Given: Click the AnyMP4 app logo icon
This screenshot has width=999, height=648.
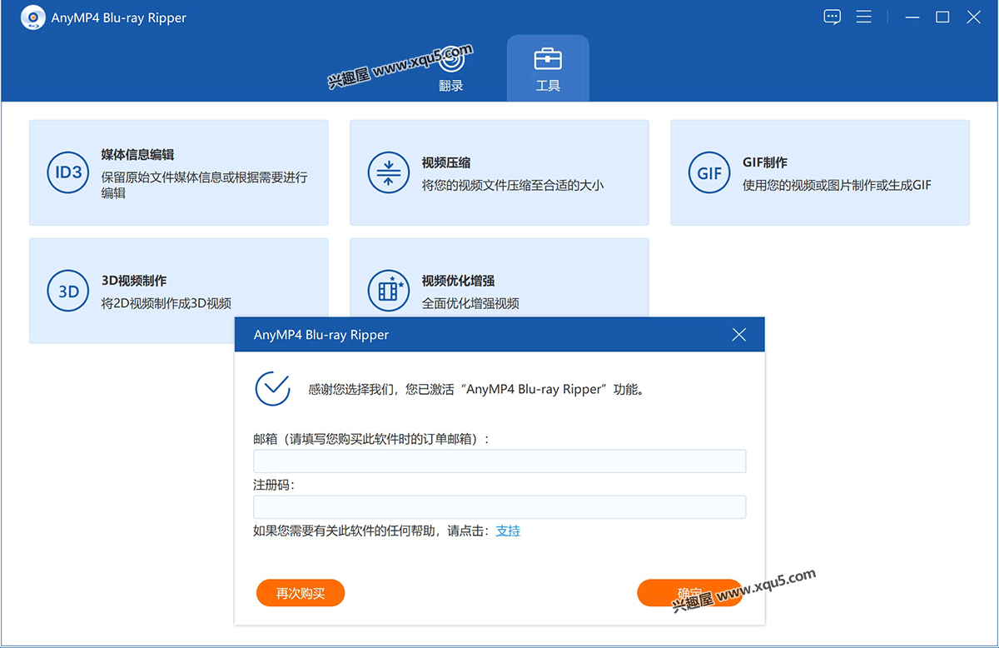Looking at the screenshot, I should [32, 17].
